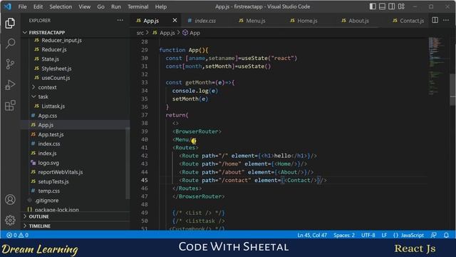This screenshot has height=257, width=456.
Task: Open the Go menu
Action: coord(100,6)
